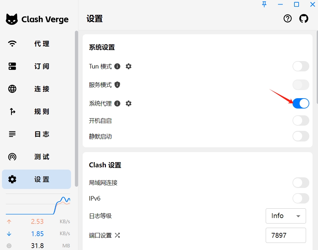Image resolution: width=318 pixels, height=250 pixels.
Task: Enable the IPv6 switch
Action: [x=301, y=198]
